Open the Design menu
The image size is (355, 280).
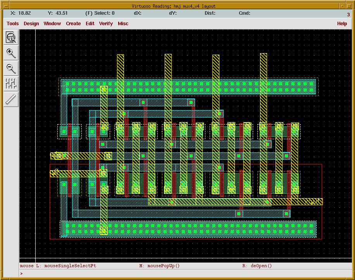click(x=31, y=24)
